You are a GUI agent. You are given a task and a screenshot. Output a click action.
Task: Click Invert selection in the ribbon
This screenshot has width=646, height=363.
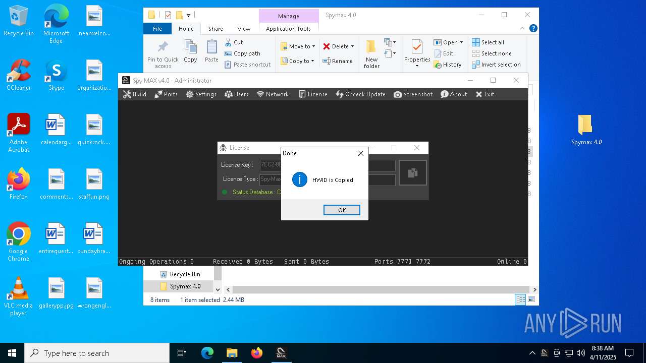496,65
